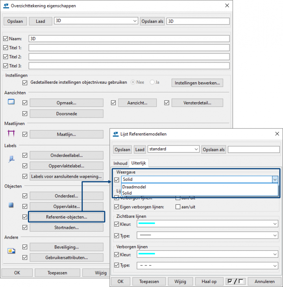Toggle the Eigen verborgen lijnen checkbox
Screen dimensions: 283x287
tap(117, 207)
